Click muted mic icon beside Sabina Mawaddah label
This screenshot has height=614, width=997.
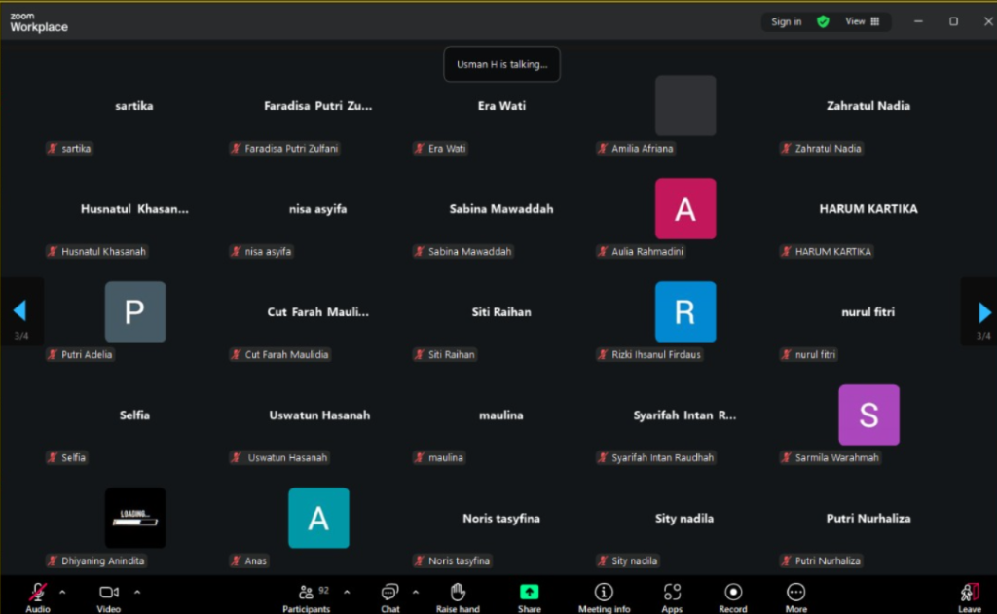pos(419,251)
